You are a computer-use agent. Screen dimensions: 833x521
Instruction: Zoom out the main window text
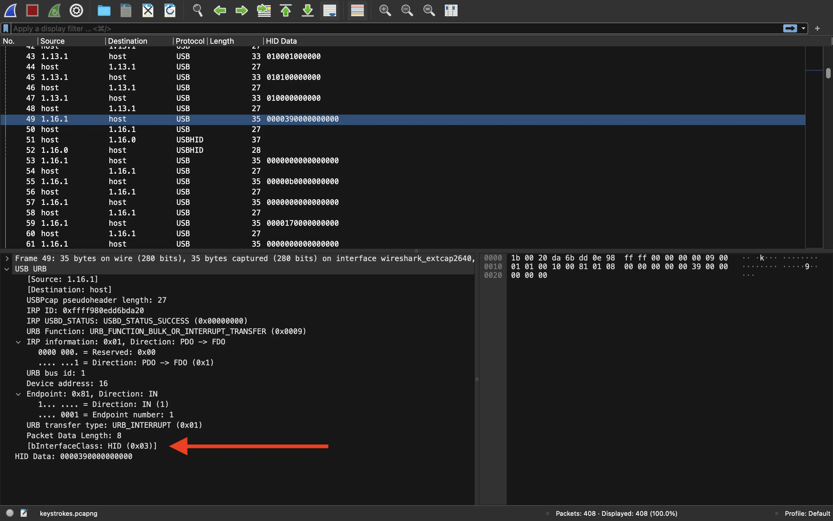click(407, 10)
